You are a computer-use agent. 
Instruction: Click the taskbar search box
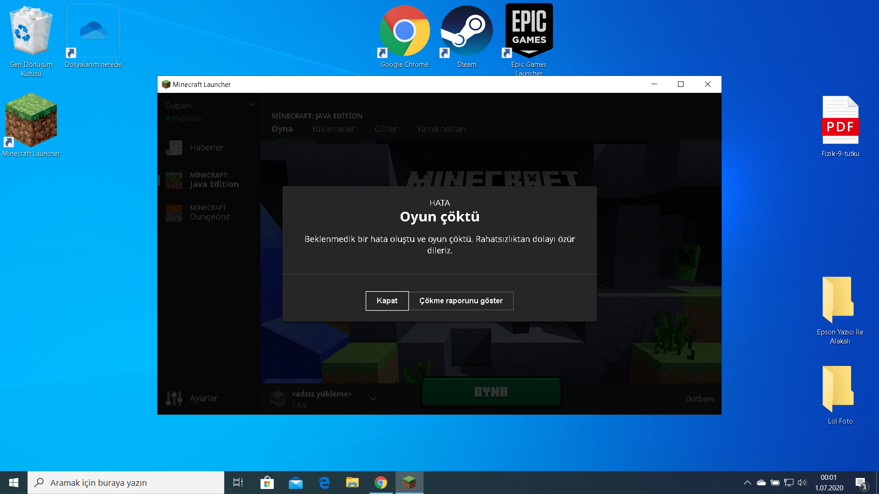pos(126,483)
